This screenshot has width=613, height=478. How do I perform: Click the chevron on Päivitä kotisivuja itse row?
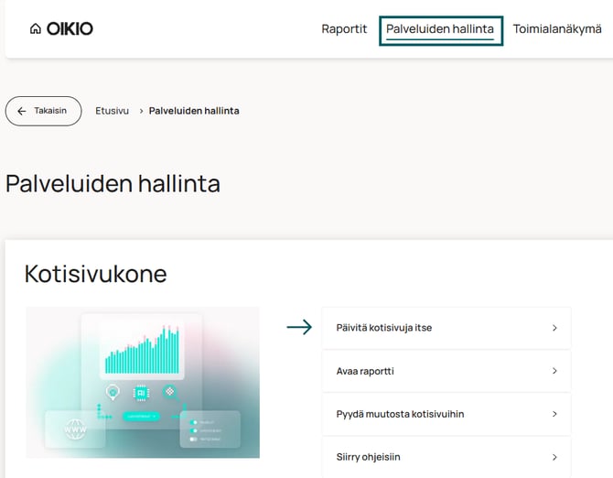554,328
